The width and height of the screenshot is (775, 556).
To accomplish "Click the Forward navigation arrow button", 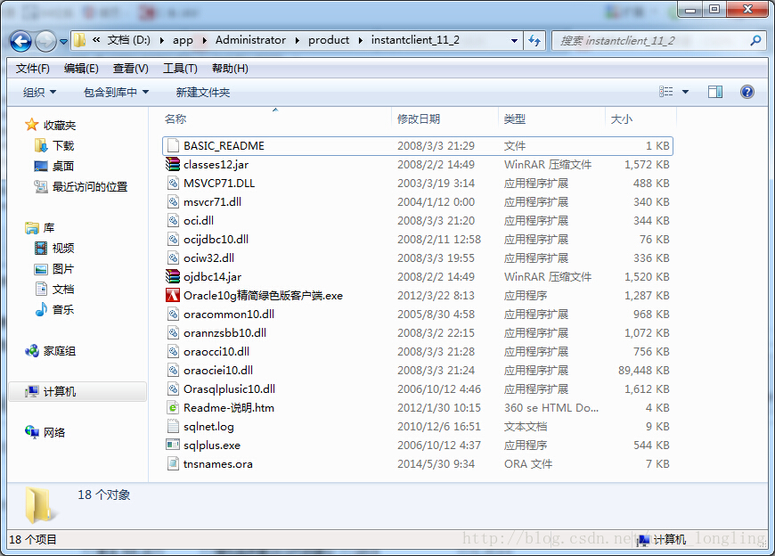I will (x=45, y=41).
